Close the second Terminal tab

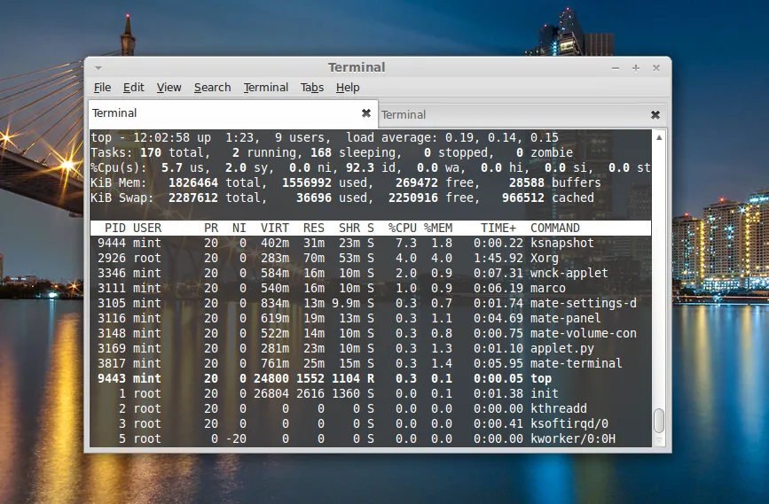click(x=655, y=115)
